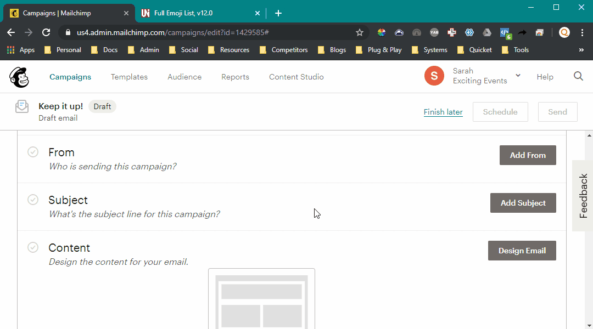Open the Apps grid shortcut
This screenshot has width=593, height=329.
(21, 50)
